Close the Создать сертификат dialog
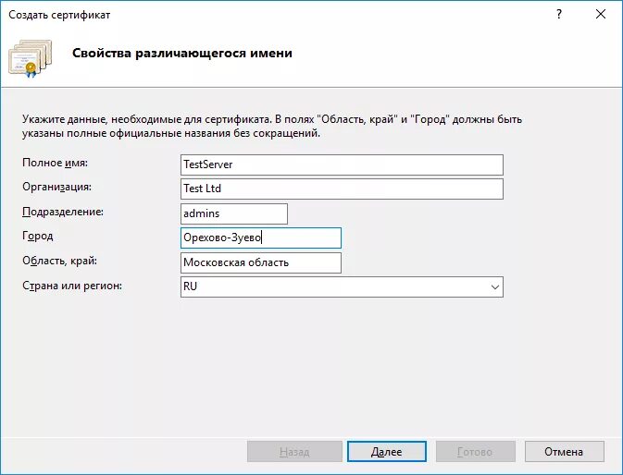The height and width of the screenshot is (475, 623). pos(601,14)
